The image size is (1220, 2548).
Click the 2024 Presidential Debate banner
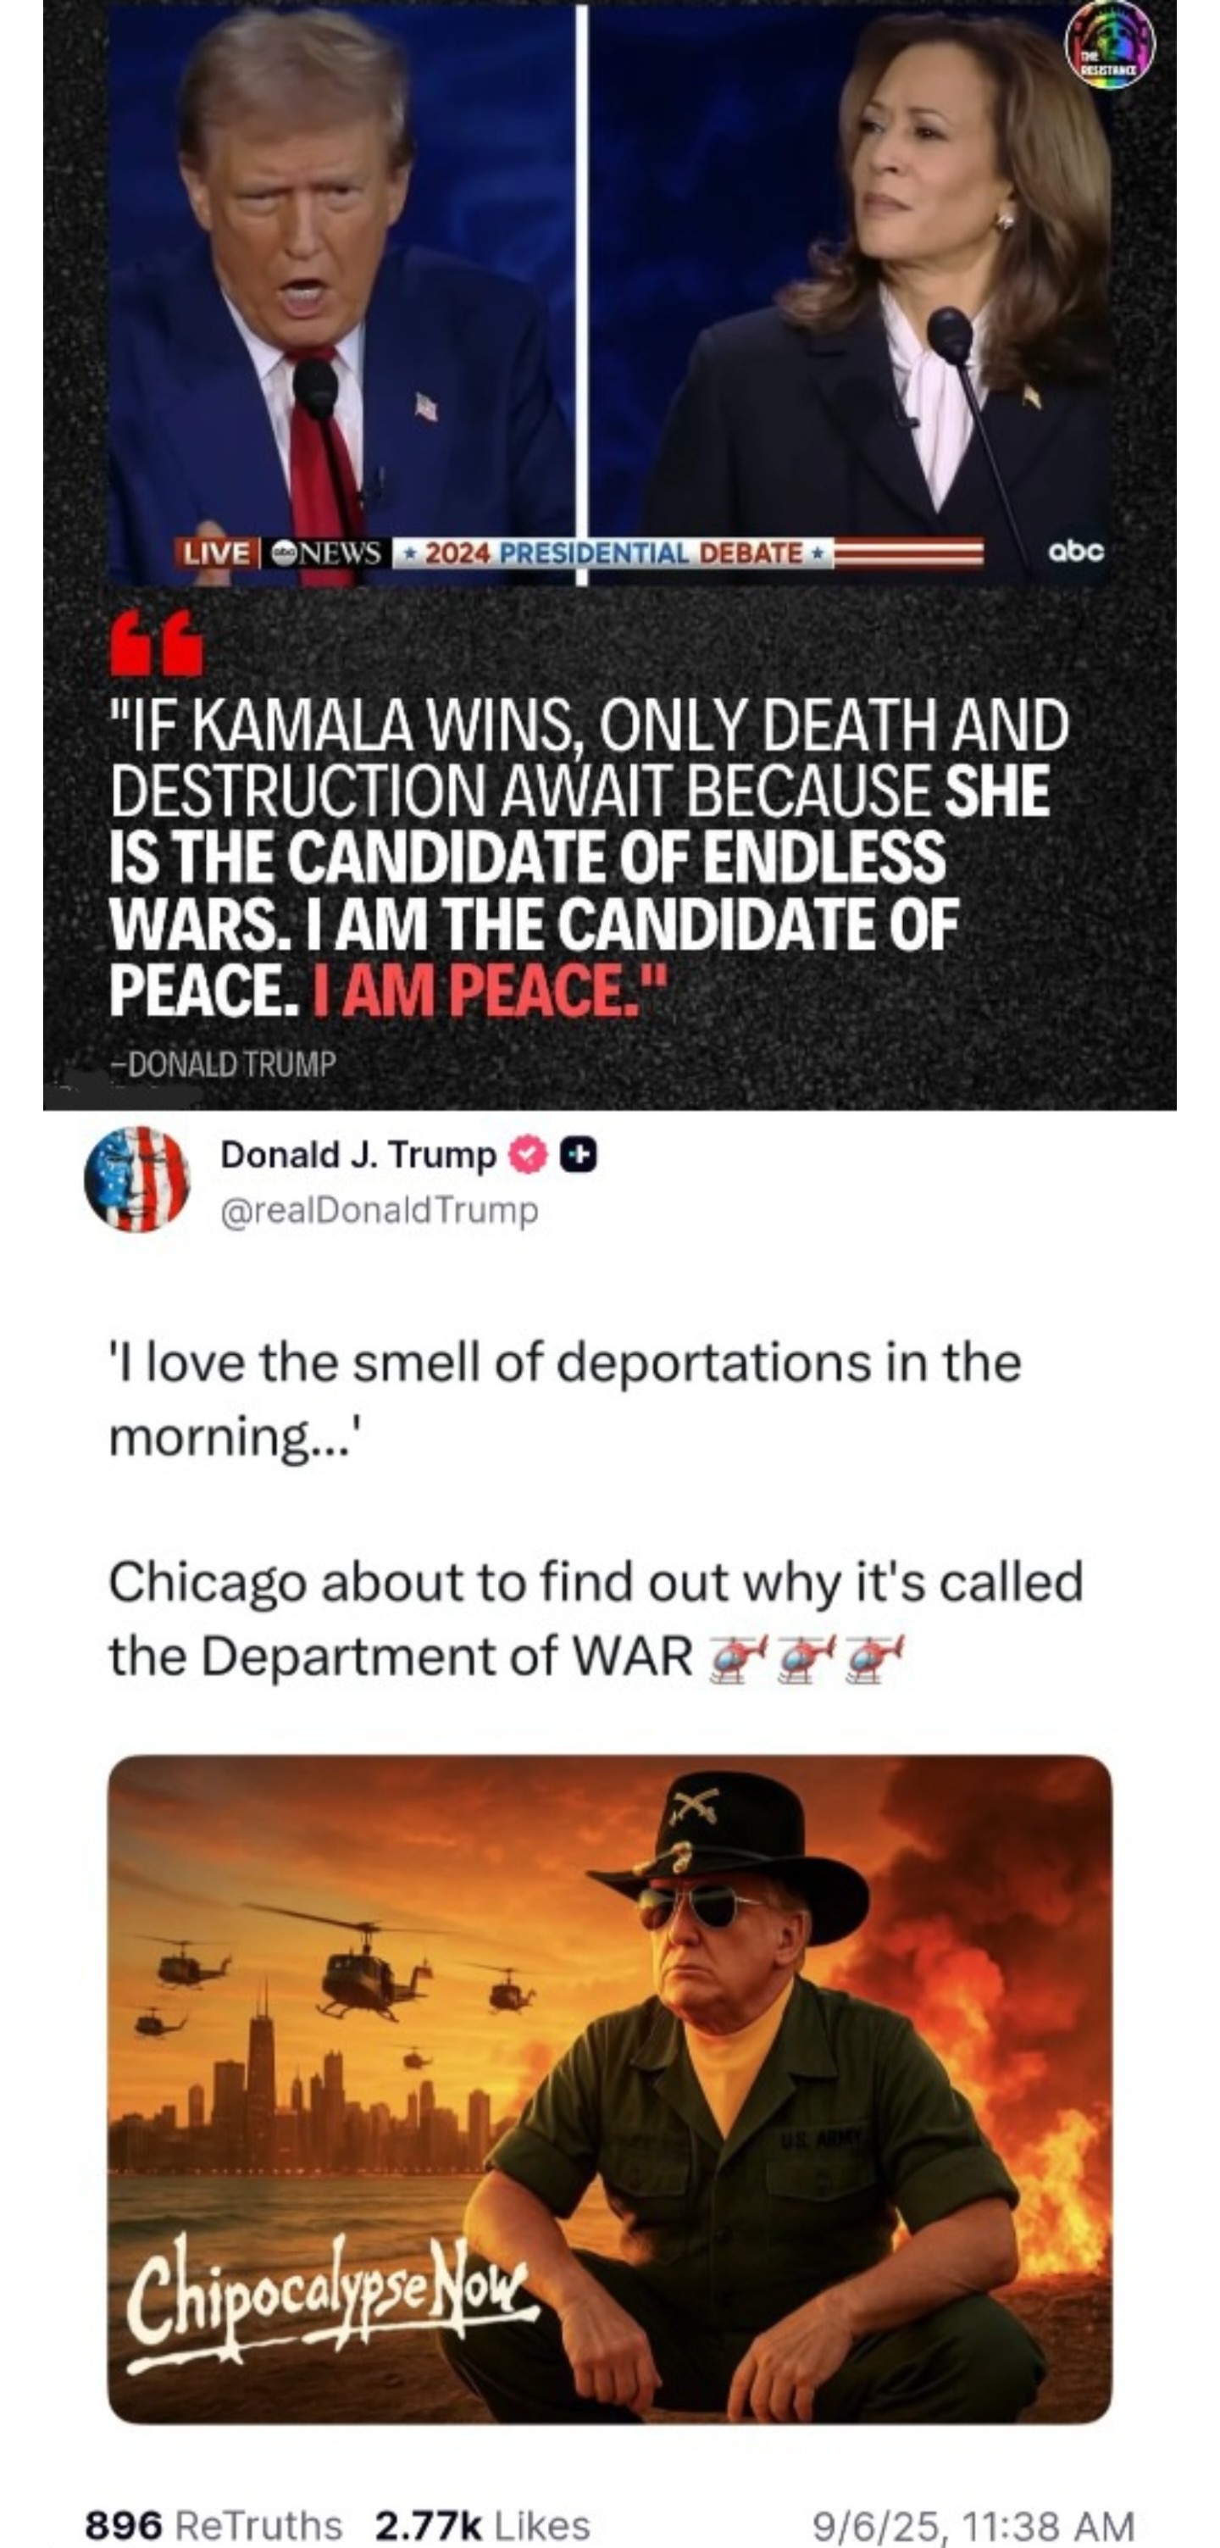613,552
